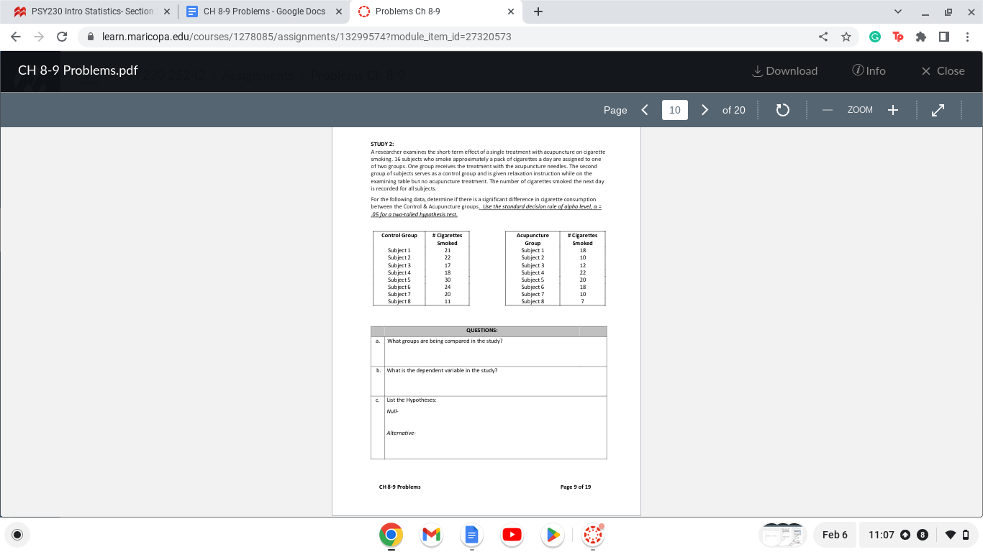Viewport: 983px width, 552px height.
Task: Expand the PDF viewer to fullscreen
Action: coord(938,110)
